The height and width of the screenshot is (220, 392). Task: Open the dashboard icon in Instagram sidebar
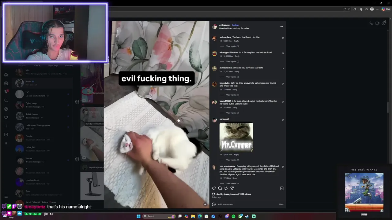[x=6, y=134]
